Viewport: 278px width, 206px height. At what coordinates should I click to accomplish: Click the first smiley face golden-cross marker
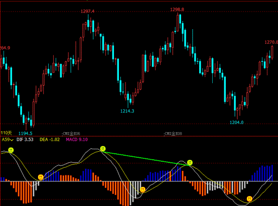pos(41,177)
